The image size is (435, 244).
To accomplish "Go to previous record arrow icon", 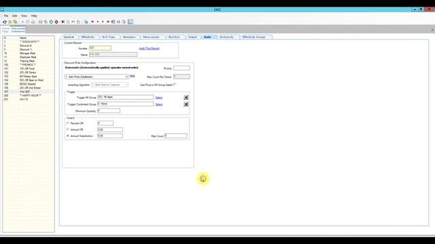I will pos(98,22).
